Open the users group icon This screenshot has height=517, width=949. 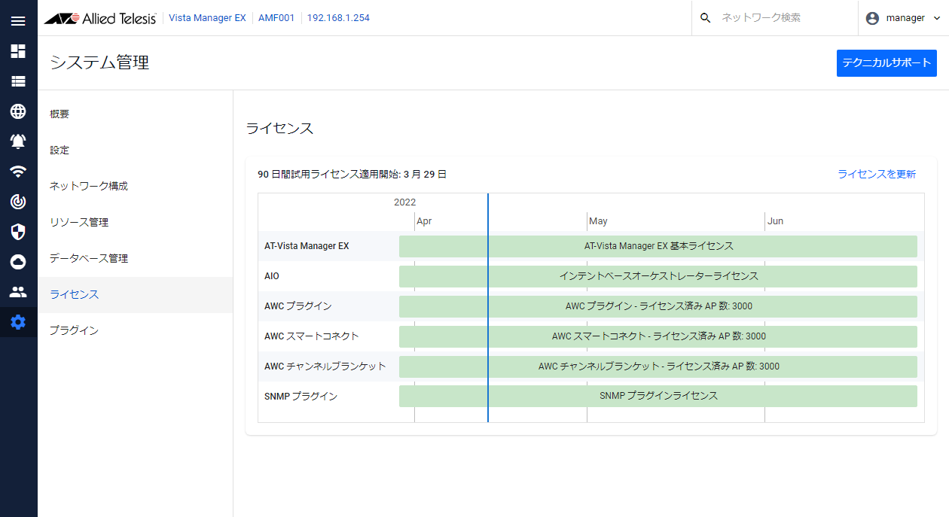tap(18, 292)
